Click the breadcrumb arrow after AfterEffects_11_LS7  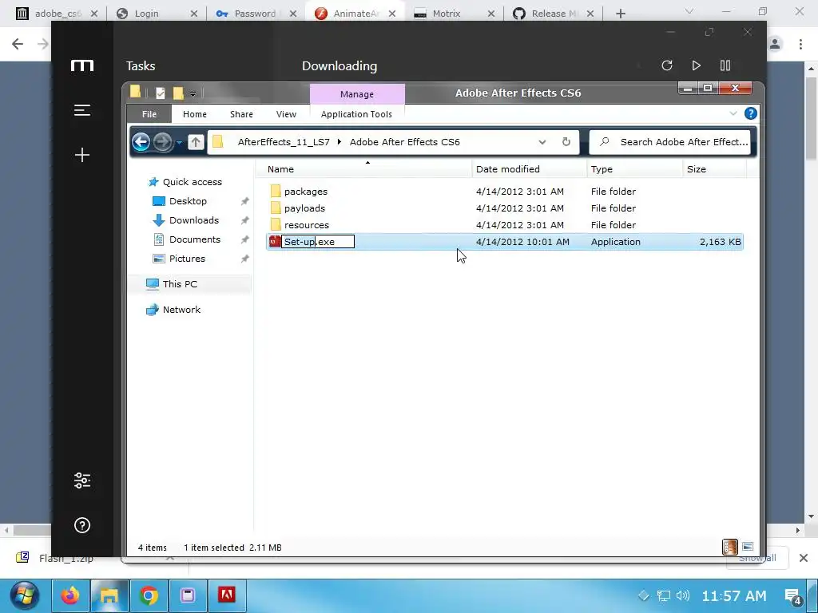point(339,142)
